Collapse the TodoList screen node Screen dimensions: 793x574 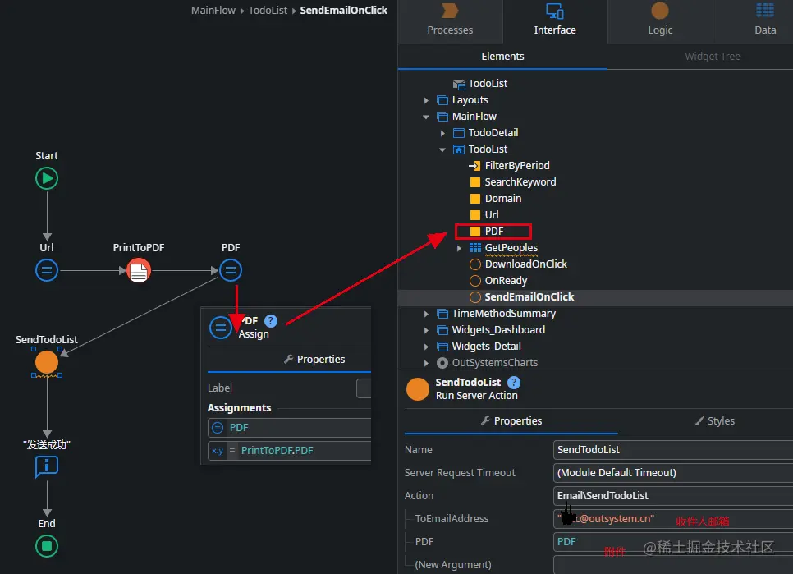pos(442,149)
